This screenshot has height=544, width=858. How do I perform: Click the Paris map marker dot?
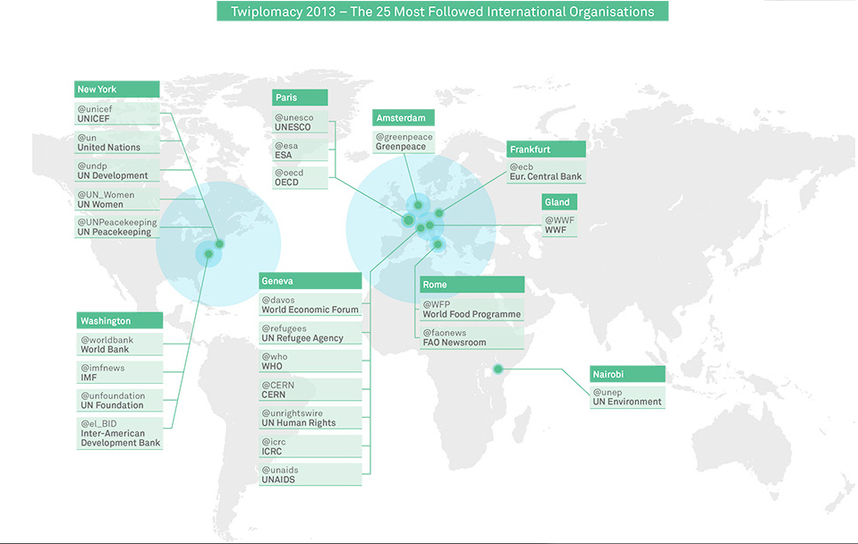coord(408,221)
